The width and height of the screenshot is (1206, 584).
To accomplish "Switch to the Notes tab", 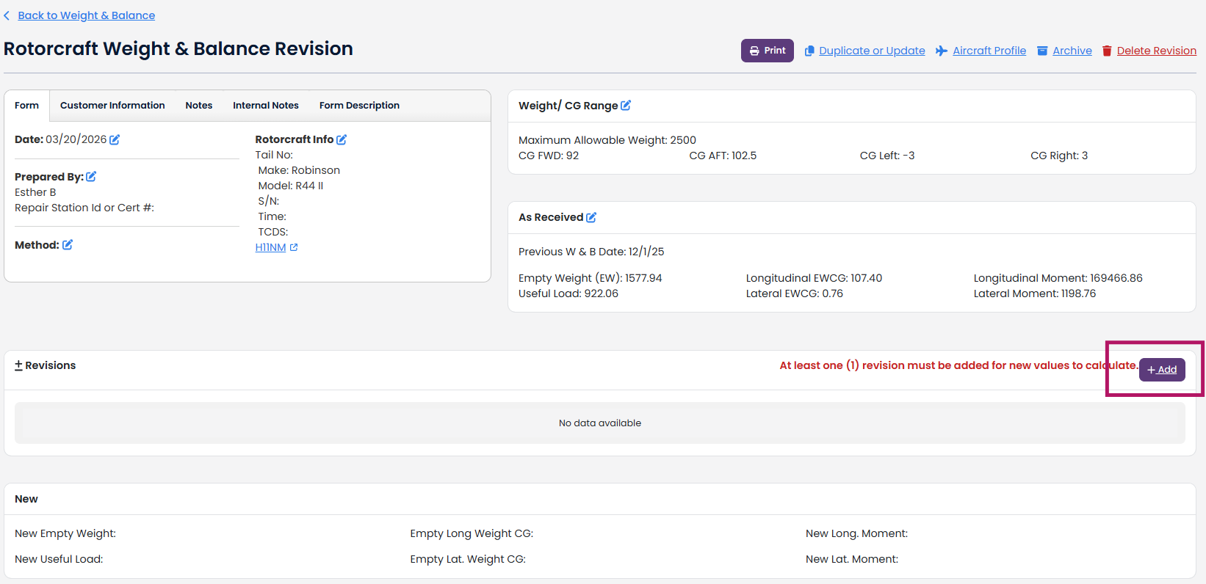I will click(x=199, y=106).
